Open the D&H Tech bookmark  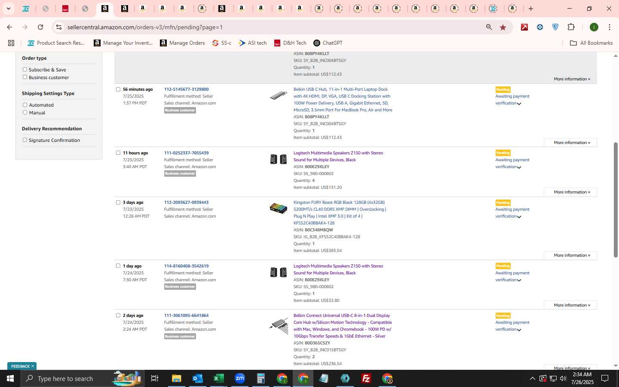pyautogui.click(x=290, y=43)
